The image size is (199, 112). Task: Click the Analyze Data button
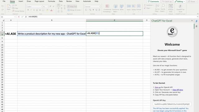[171, 8]
